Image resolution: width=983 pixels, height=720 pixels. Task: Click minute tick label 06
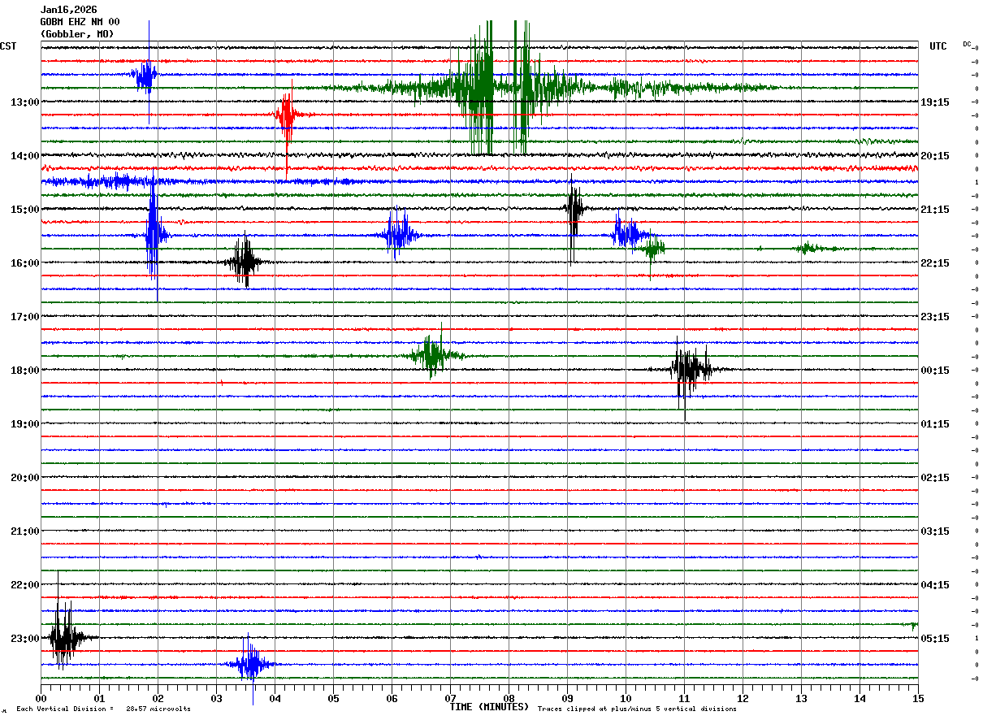[392, 698]
